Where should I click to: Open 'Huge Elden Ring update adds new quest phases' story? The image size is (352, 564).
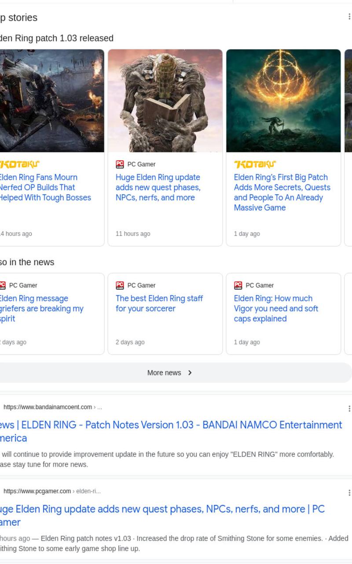[158, 187]
